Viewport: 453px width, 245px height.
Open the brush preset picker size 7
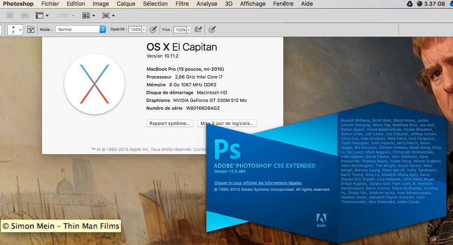click(x=15, y=30)
